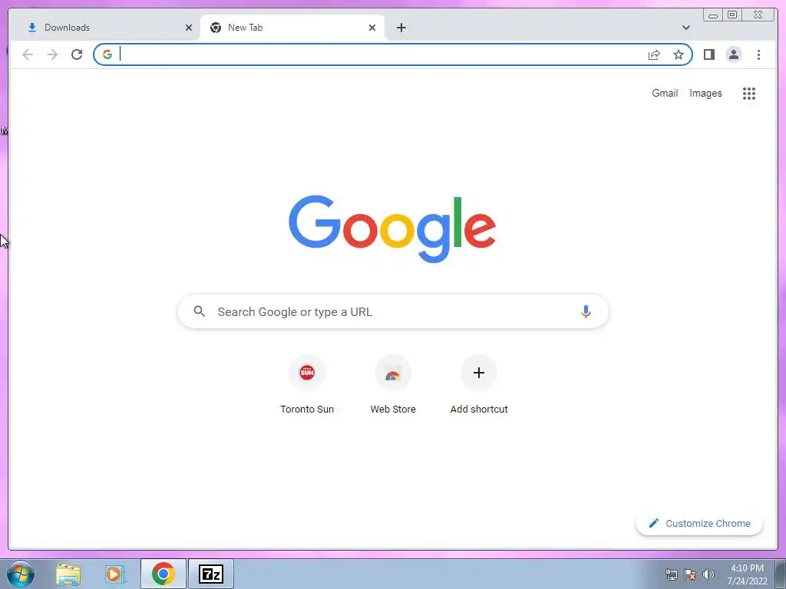Open the Action Center flag icon
This screenshot has width=786, height=589.
pos(690,574)
